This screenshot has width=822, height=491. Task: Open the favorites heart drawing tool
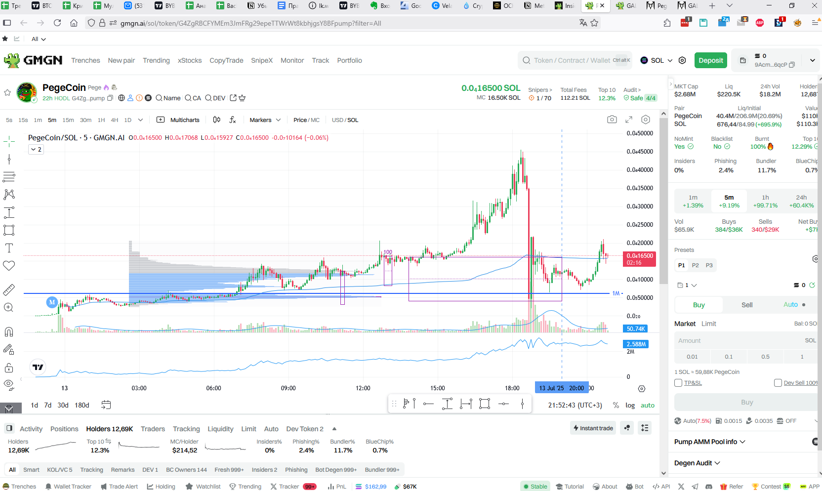pos(9,266)
